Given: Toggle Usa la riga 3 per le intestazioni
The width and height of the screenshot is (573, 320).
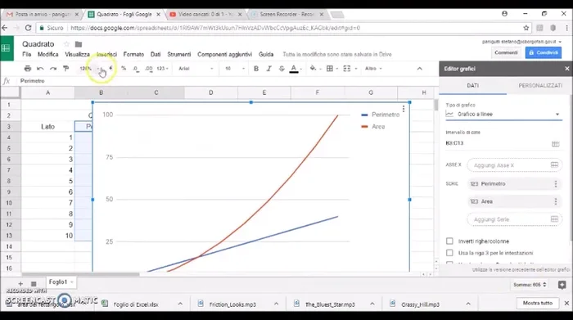Looking at the screenshot, I should click(x=449, y=253).
